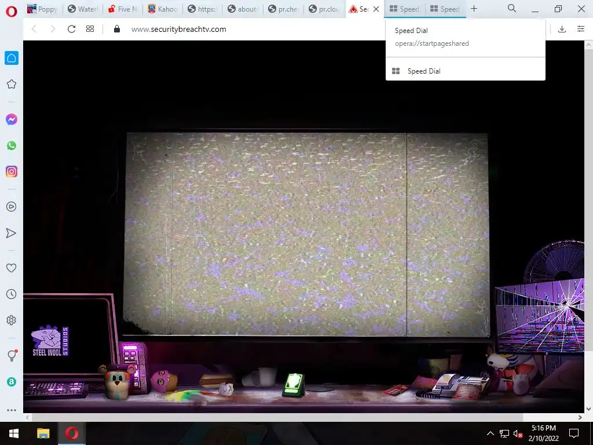Open the Windows Start menu
This screenshot has height=445, width=593.
point(14,433)
